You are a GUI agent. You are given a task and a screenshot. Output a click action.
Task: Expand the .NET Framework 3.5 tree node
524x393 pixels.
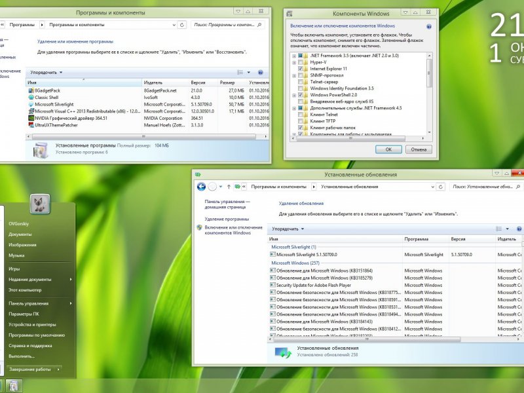coord(294,56)
